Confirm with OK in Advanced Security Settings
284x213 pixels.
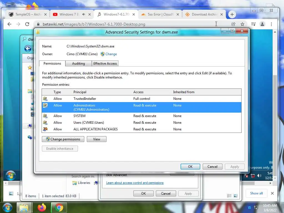click(190, 167)
